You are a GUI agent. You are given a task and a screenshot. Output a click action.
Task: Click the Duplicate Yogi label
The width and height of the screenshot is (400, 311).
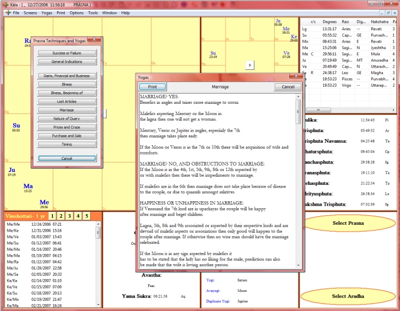click(218, 301)
